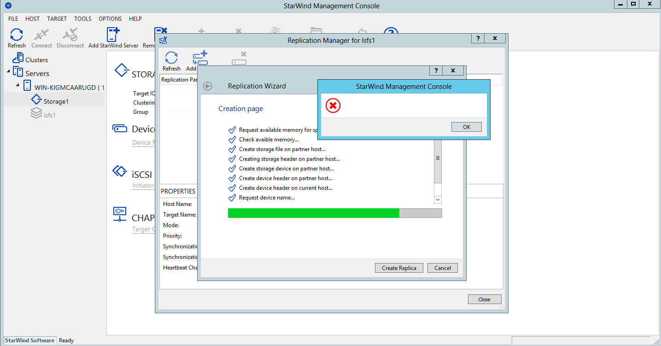This screenshot has height=346, width=661.
Task: Click checkmark beside 'Request device name...'
Action: [232, 198]
